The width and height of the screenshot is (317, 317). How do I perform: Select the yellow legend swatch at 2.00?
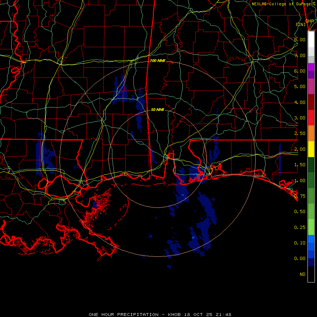coord(311,149)
